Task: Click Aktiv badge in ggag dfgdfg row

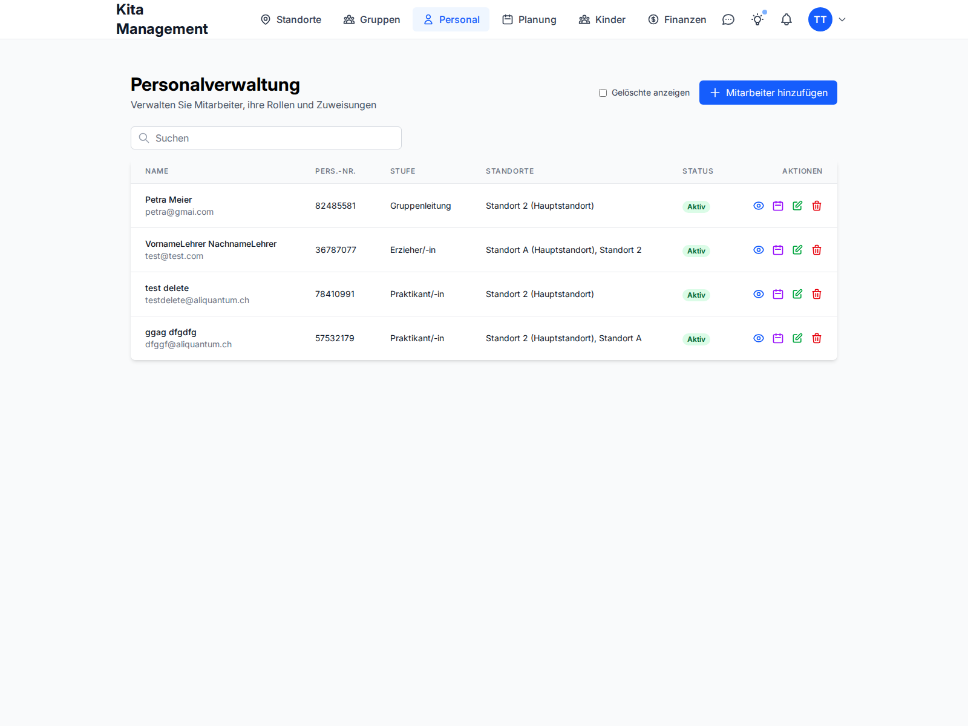Action: [696, 339]
